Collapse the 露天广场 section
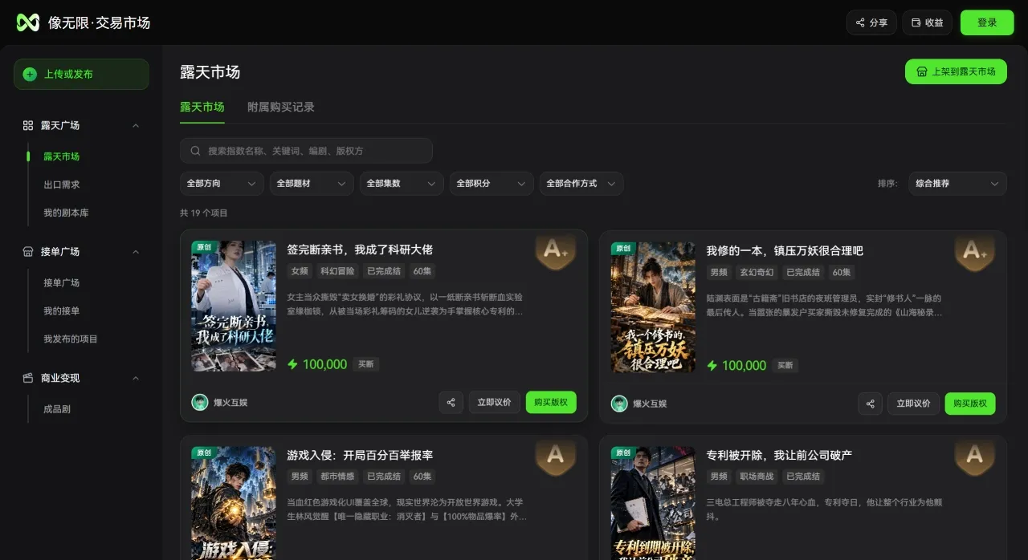Screen dimensions: 1028x560 (x=136, y=125)
